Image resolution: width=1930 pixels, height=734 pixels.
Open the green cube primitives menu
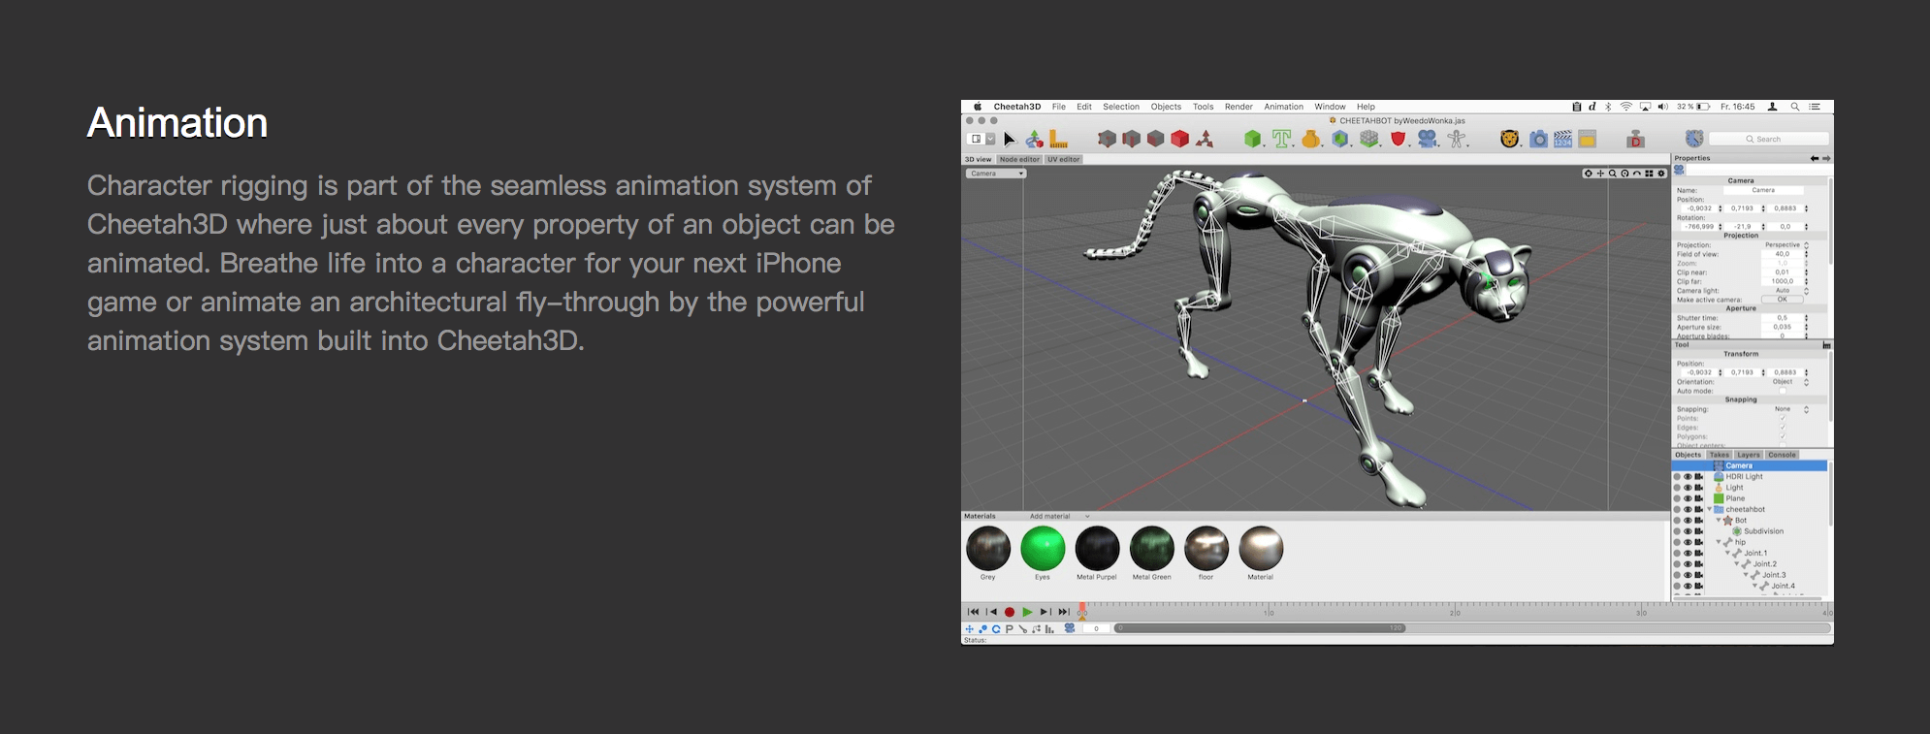1253,139
